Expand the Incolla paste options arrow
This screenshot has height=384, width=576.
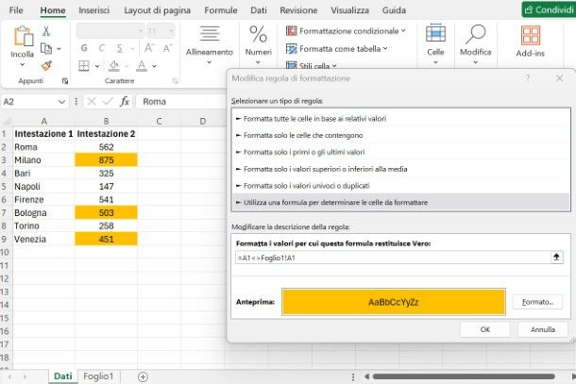click(x=23, y=64)
